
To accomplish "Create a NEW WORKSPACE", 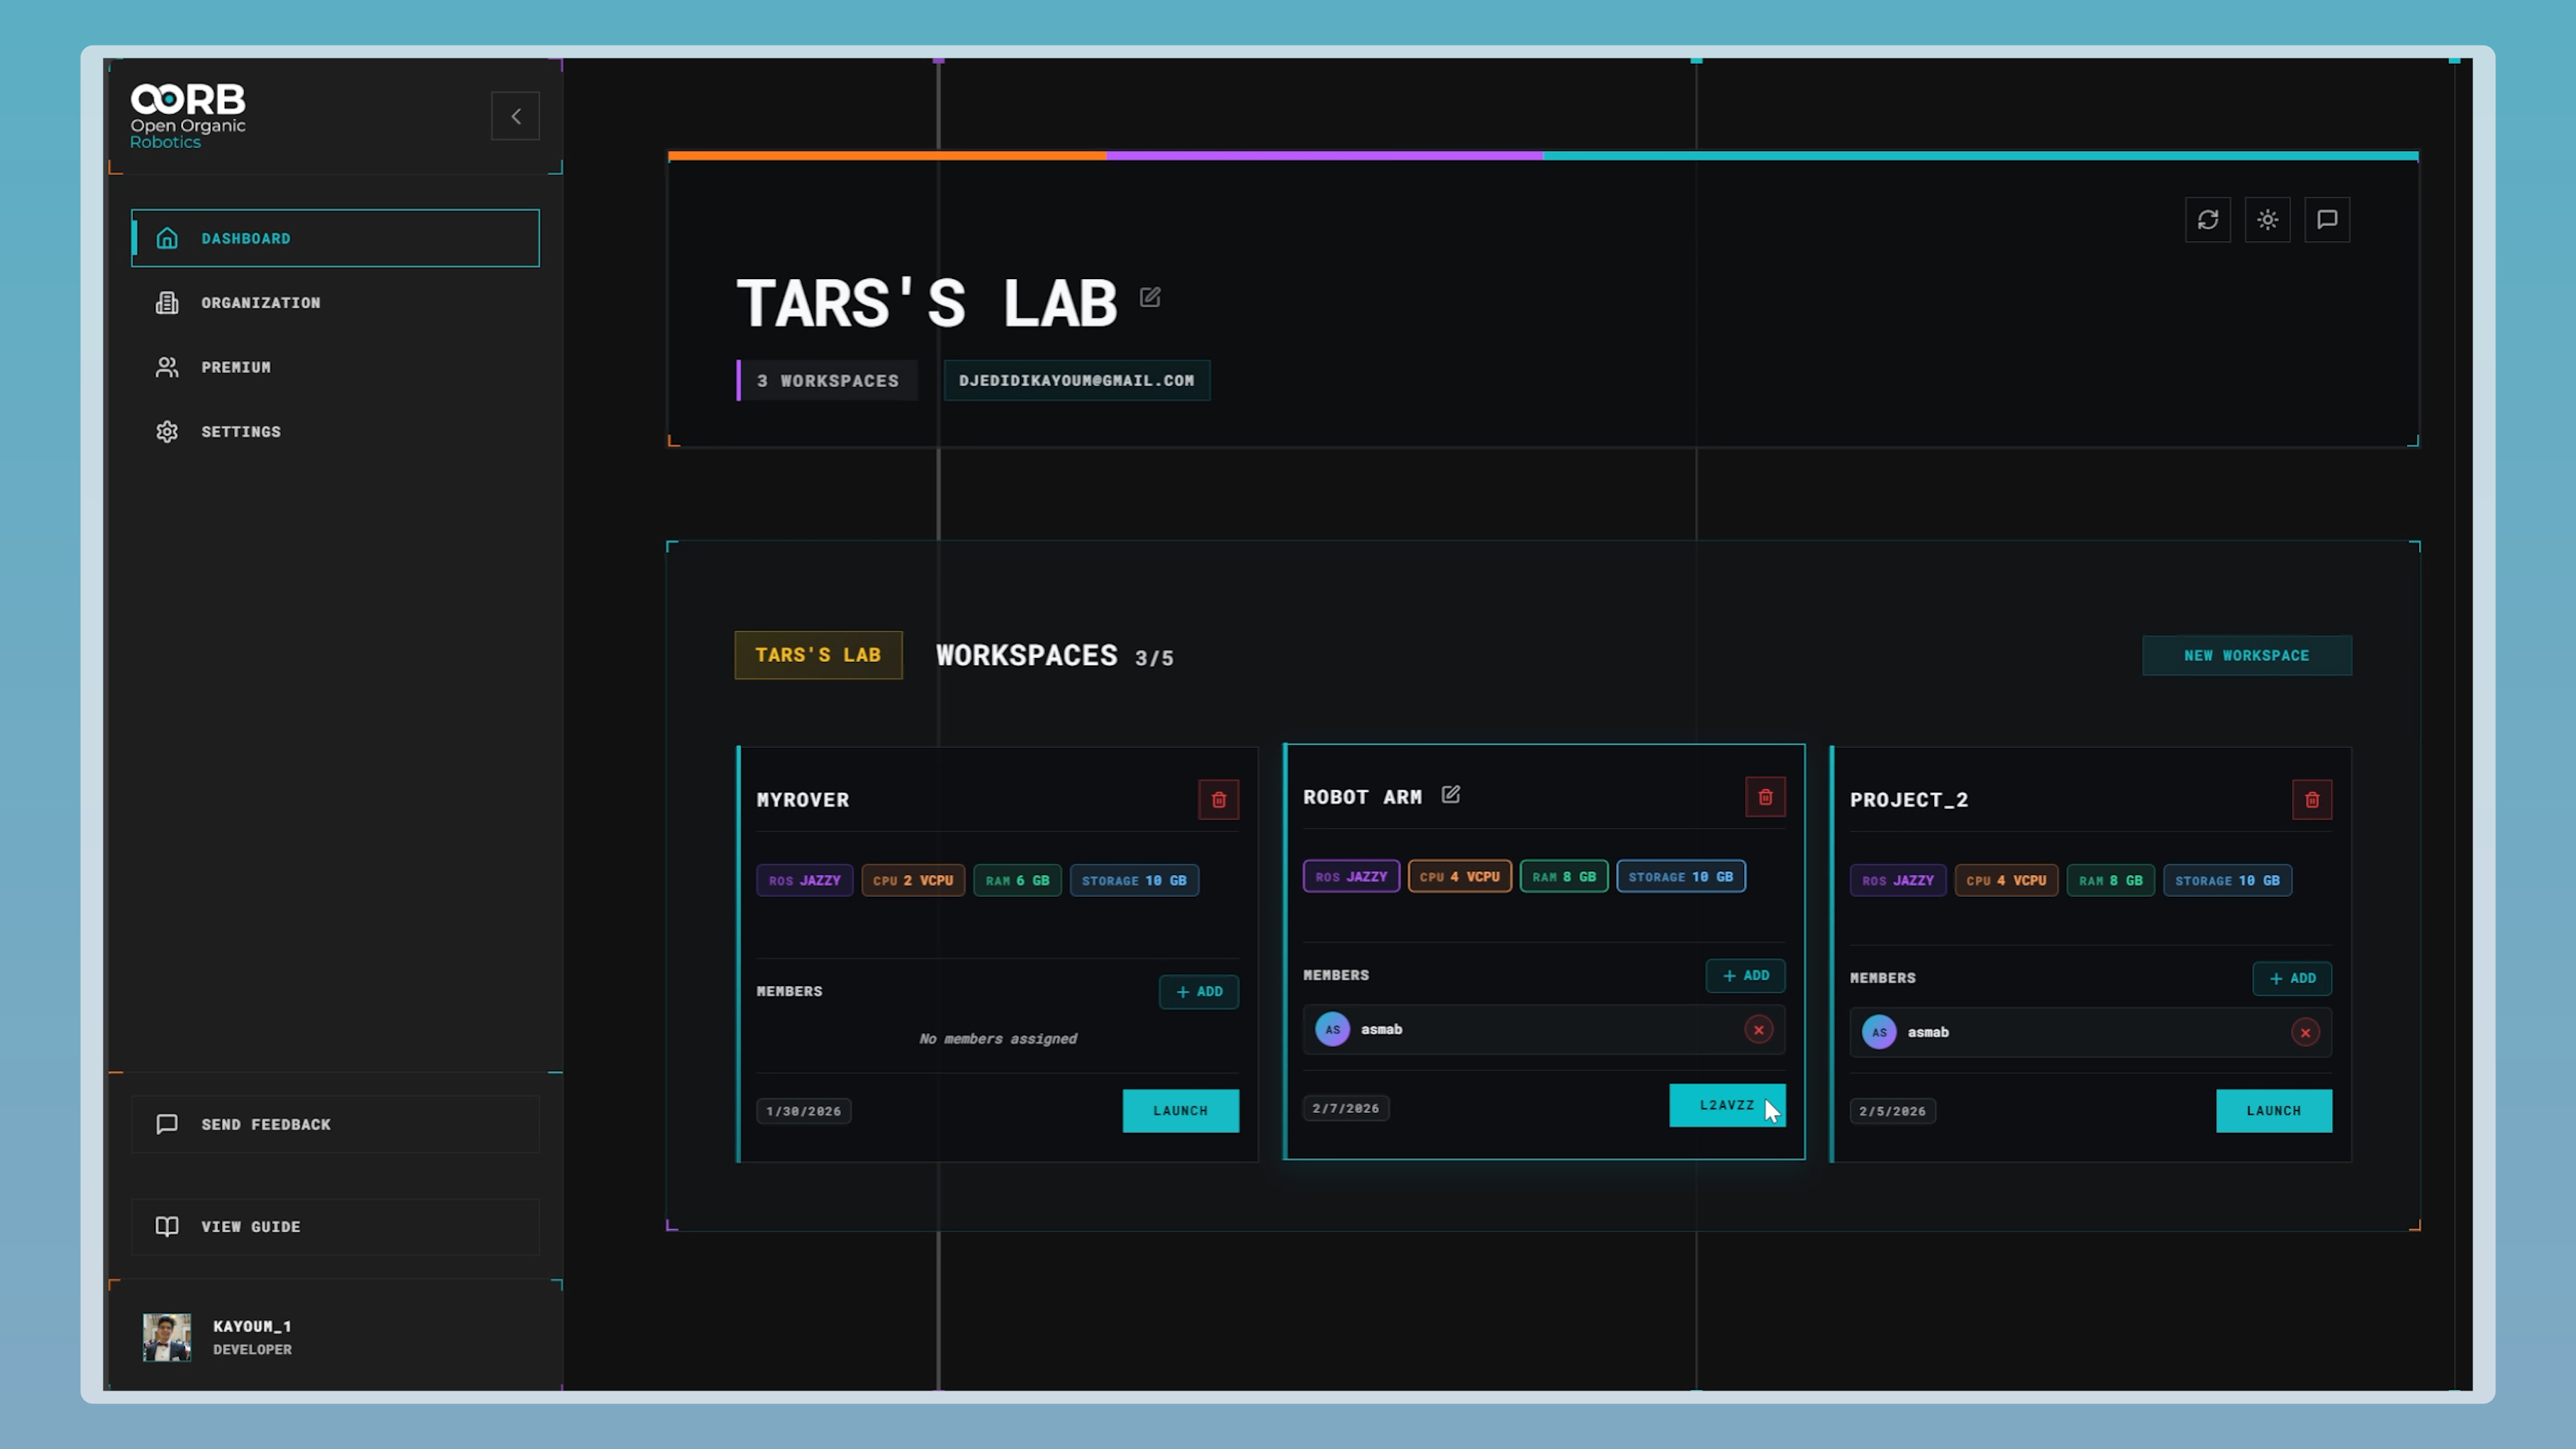I will (x=2247, y=655).
